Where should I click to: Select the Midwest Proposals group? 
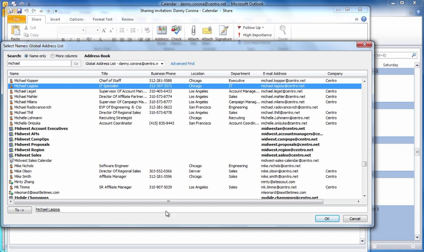coord(185,145)
